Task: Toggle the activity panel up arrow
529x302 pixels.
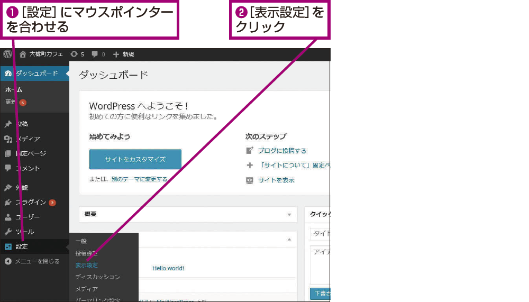Action: (289, 239)
